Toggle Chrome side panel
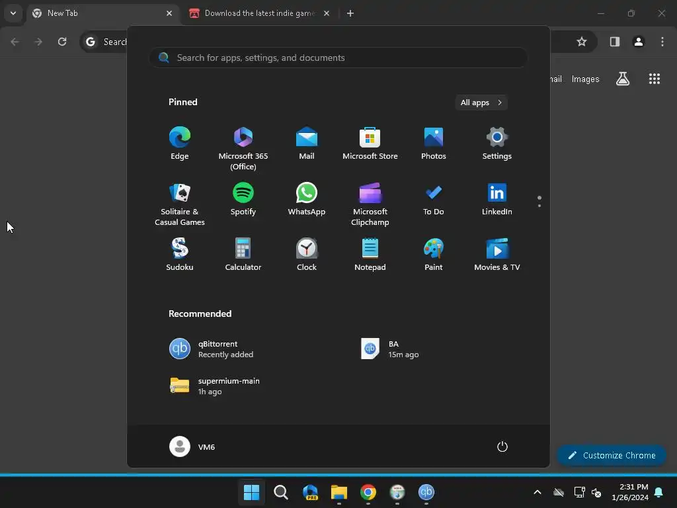The height and width of the screenshot is (508, 677). coord(614,42)
